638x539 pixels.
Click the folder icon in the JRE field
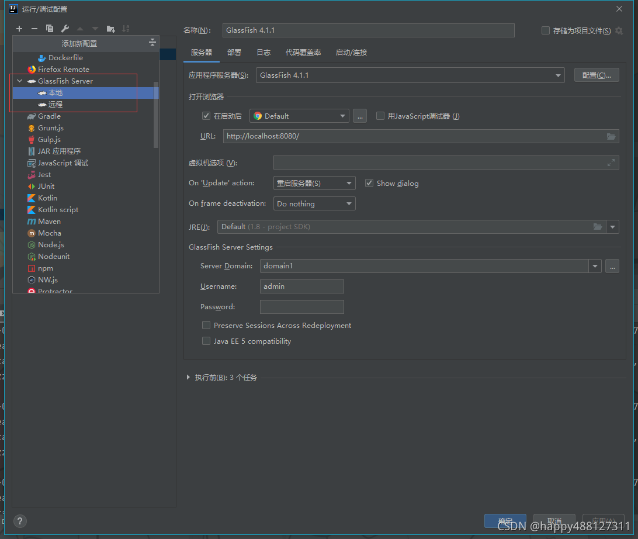tap(597, 227)
